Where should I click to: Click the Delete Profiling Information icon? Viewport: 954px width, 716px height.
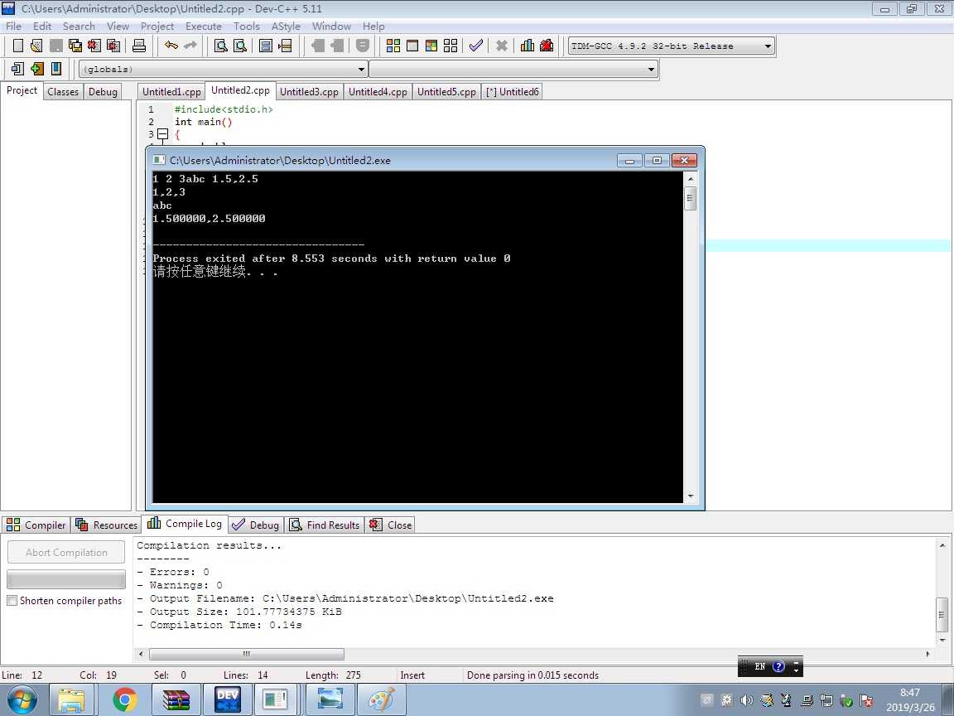547,46
